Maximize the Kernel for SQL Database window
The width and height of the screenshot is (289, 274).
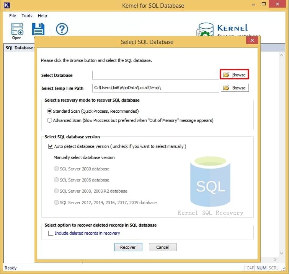(x=264, y=4)
